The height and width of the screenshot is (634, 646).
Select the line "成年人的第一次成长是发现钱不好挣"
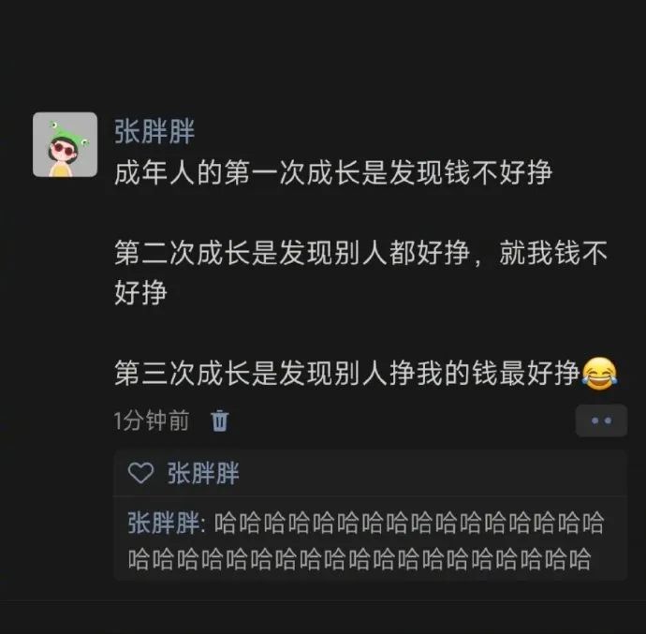coord(333,172)
